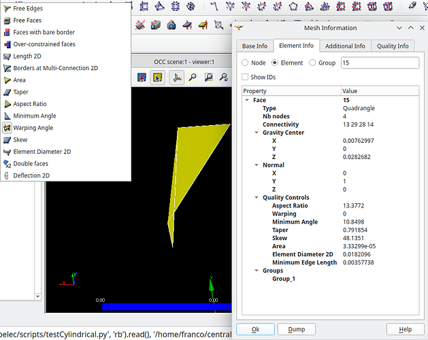Click the Warping Angle control icon
This screenshot has height=340, width=428.
click(x=7, y=128)
